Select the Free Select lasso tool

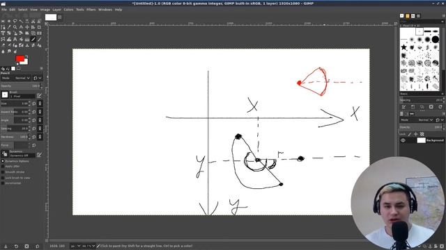tap(15, 21)
